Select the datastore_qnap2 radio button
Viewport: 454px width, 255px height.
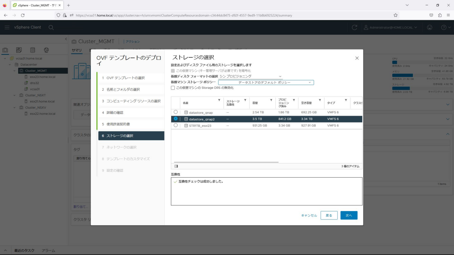coord(176,119)
